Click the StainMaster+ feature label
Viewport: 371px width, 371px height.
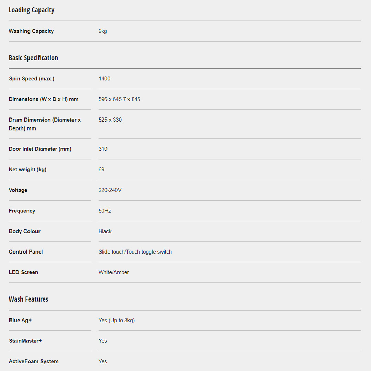point(25,341)
